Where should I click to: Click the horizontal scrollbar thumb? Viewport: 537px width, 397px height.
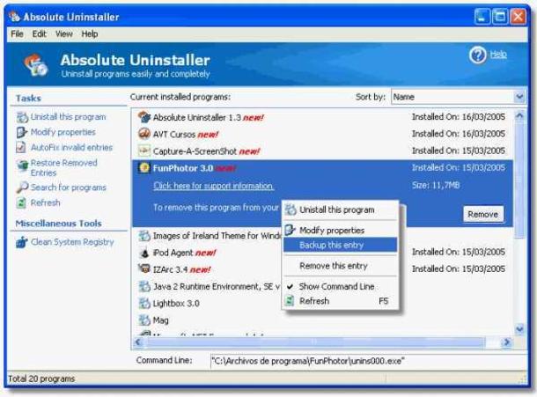point(314,342)
